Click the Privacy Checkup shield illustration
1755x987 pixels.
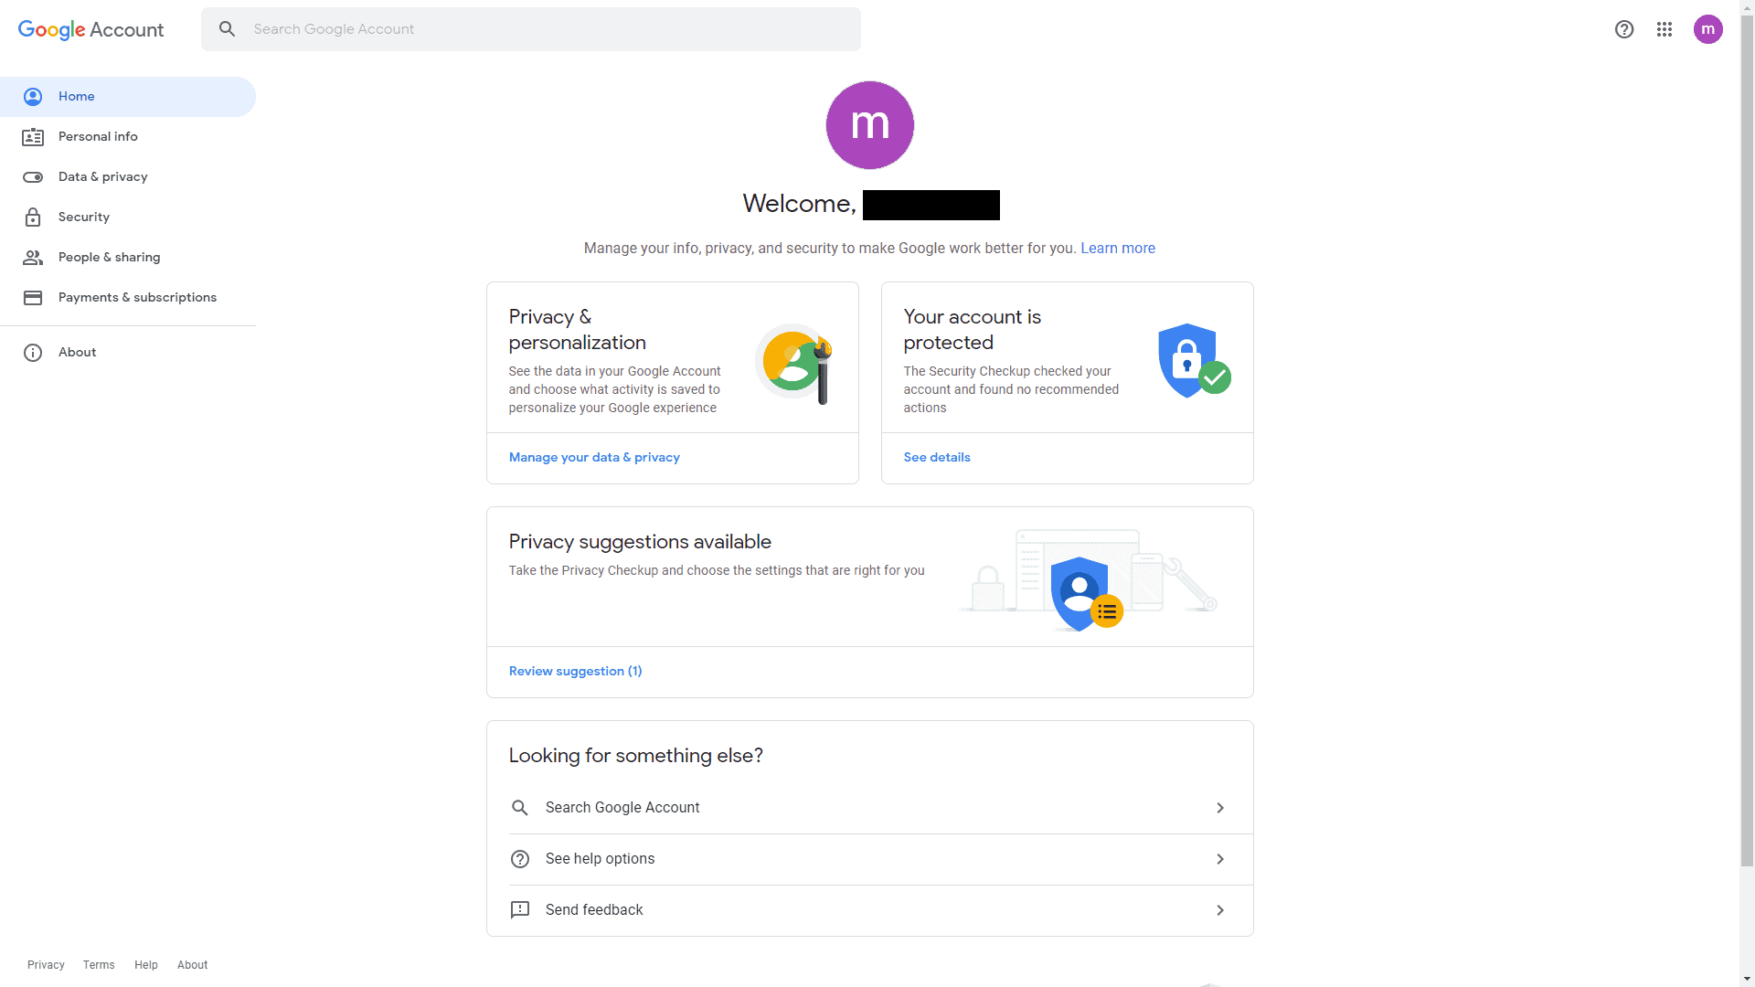point(1088,579)
